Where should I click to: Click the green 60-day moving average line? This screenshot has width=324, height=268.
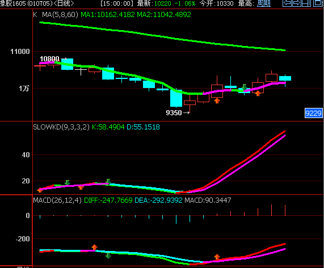coord(162,36)
